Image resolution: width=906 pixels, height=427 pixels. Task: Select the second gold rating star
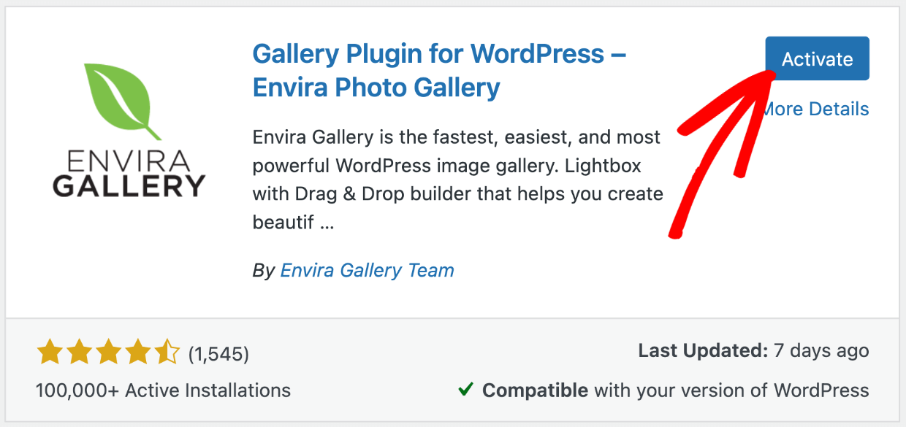point(79,353)
